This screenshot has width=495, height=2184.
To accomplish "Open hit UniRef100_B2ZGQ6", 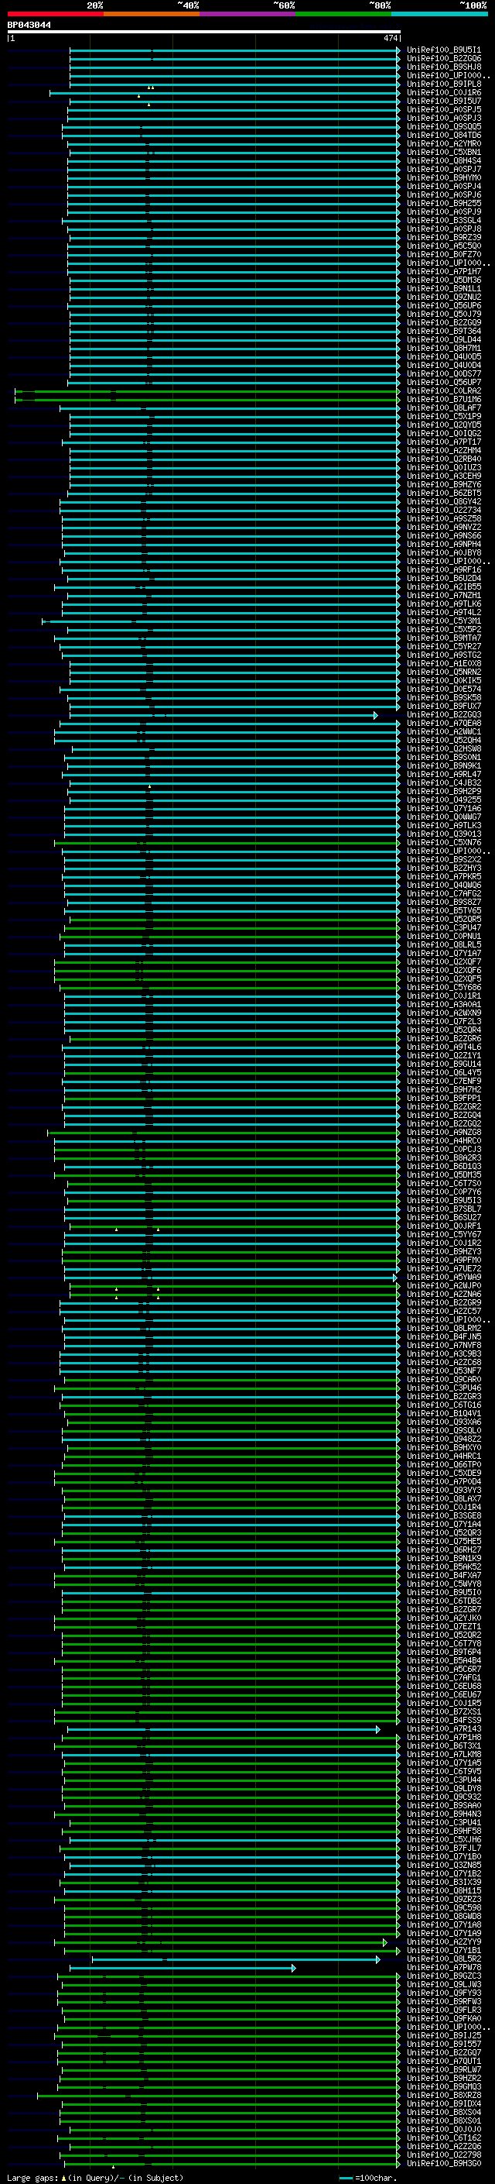I will 443,59.
